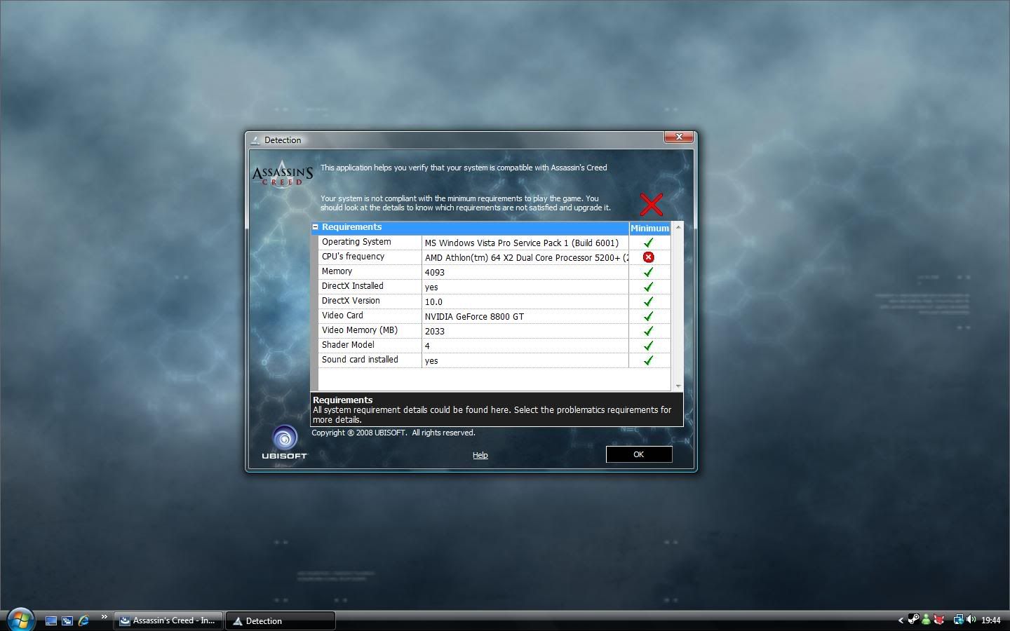Image resolution: width=1010 pixels, height=631 pixels.
Task: Click the green checkmark for Shader Model
Action: 648,346
